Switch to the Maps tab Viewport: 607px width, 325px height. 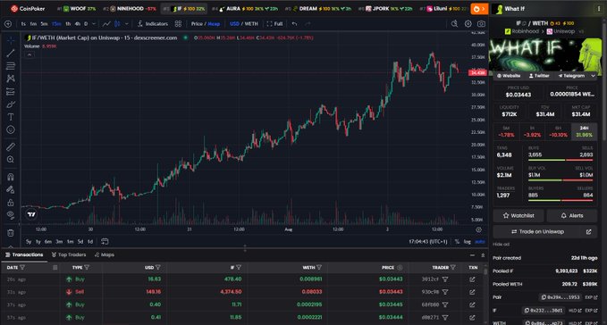[104, 254]
